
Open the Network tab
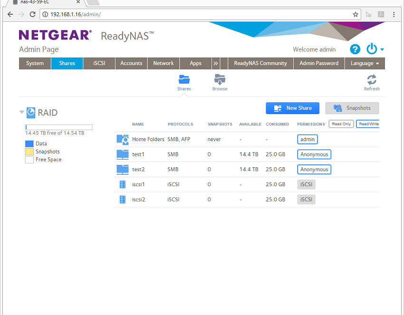164,63
